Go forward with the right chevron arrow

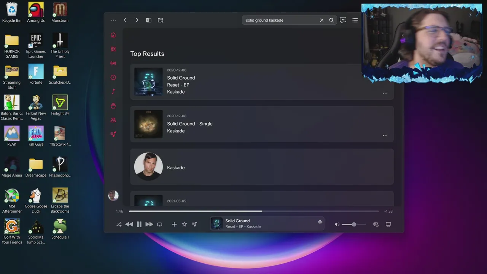click(x=137, y=20)
